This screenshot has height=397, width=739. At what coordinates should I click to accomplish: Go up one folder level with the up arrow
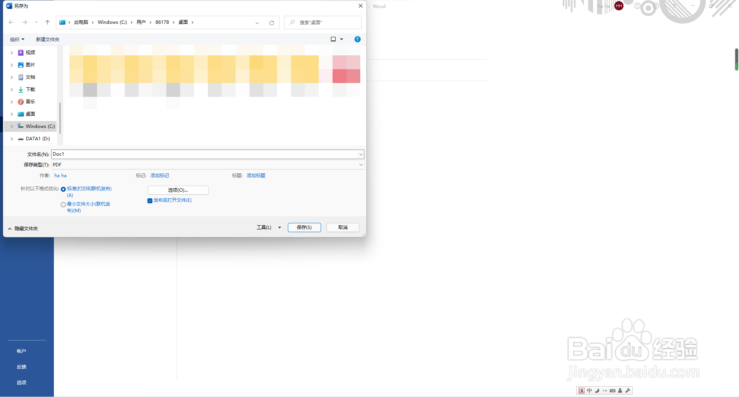[47, 22]
